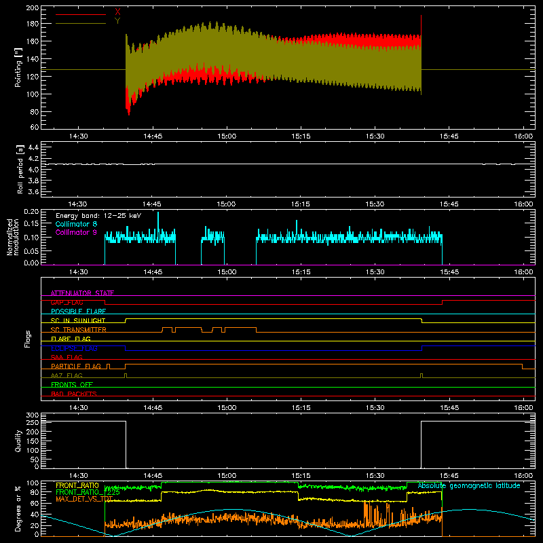543x543 pixels.
Task: Click the 50 tick on Quality axis
Action: [35, 460]
